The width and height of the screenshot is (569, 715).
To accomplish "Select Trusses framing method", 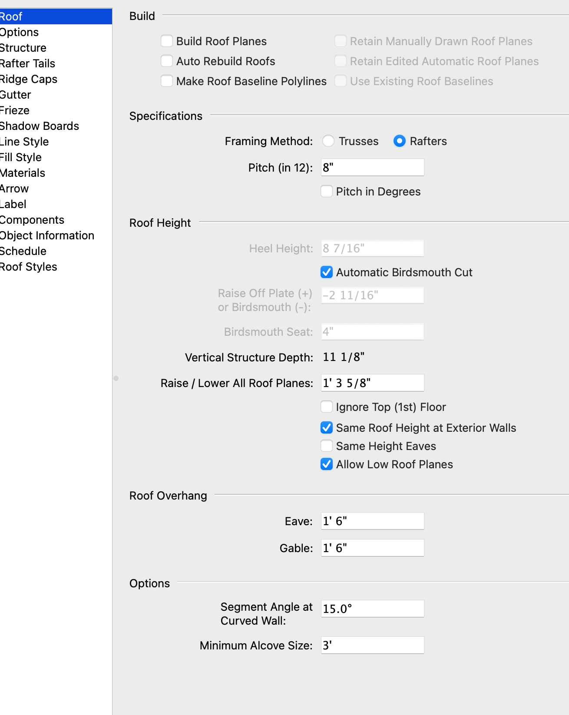I will click(x=328, y=141).
